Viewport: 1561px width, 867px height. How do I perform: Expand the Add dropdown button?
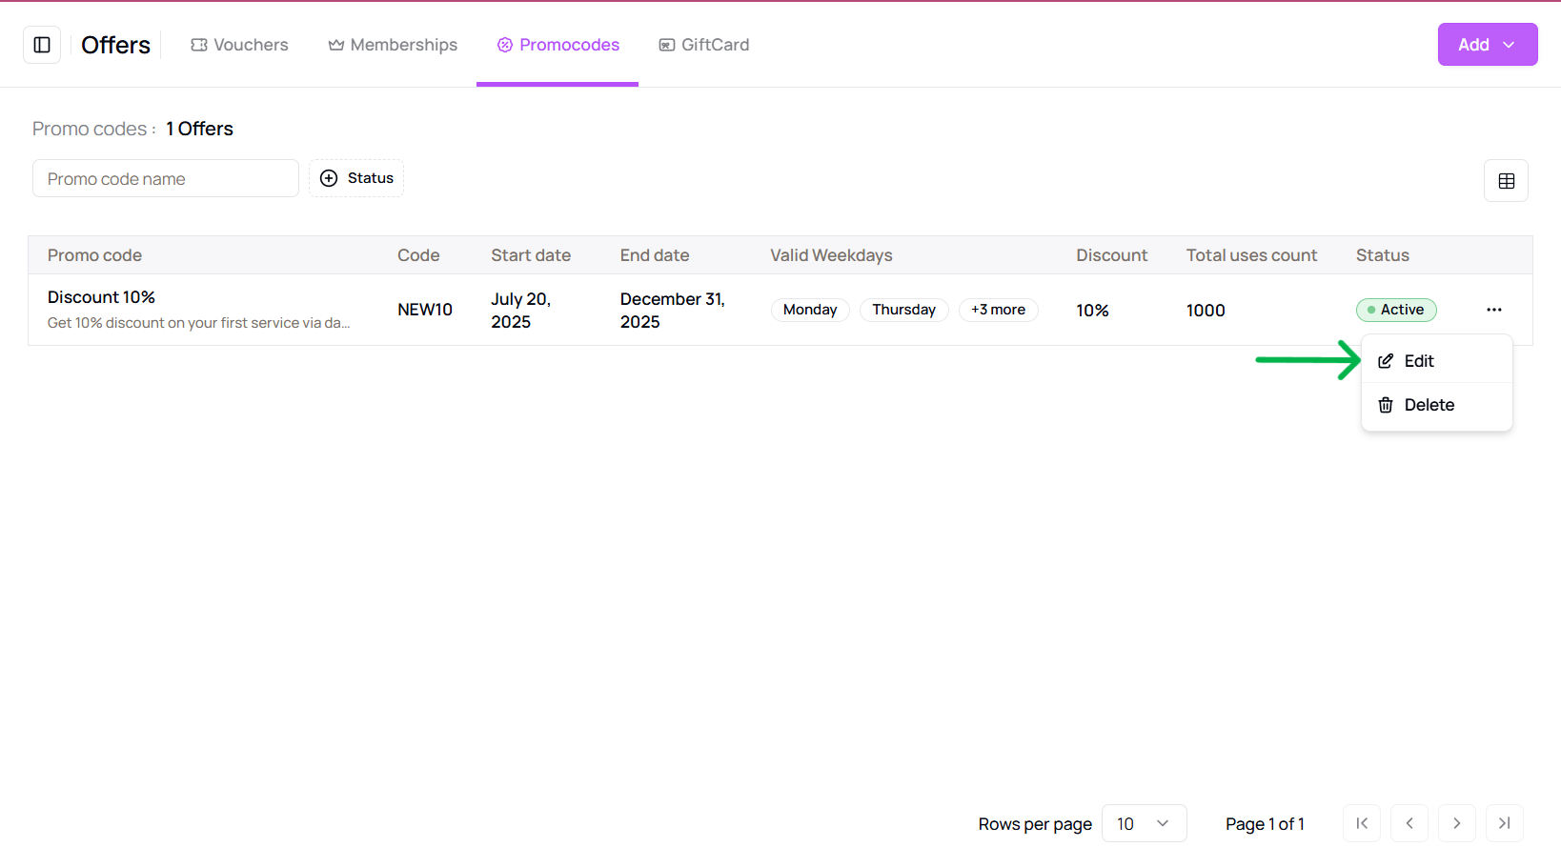[x=1488, y=45]
